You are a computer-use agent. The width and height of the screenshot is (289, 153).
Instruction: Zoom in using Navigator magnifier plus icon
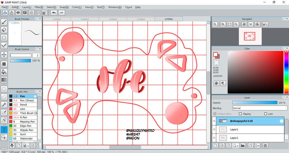pos(223,24)
